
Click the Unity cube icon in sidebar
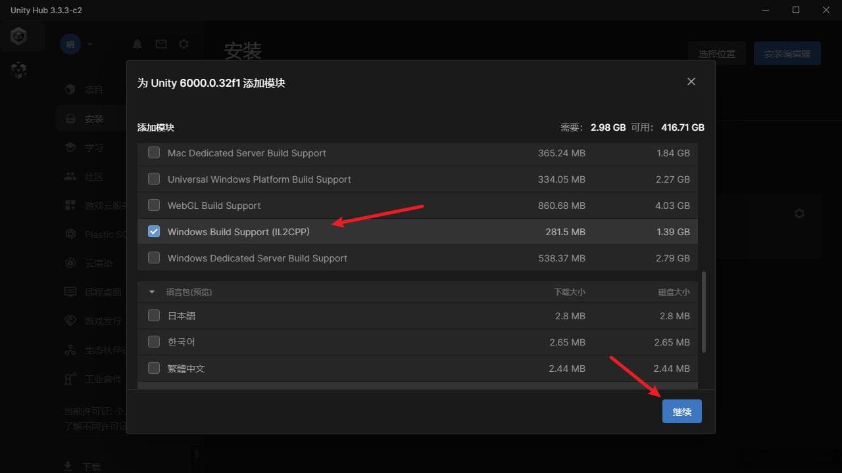[19, 70]
